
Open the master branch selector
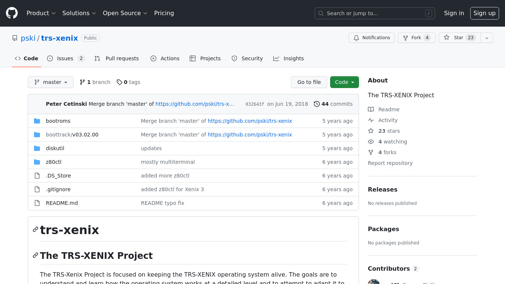click(51, 82)
